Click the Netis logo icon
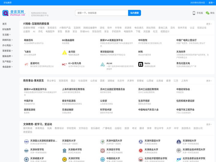The image size is (216, 162). 141,64
